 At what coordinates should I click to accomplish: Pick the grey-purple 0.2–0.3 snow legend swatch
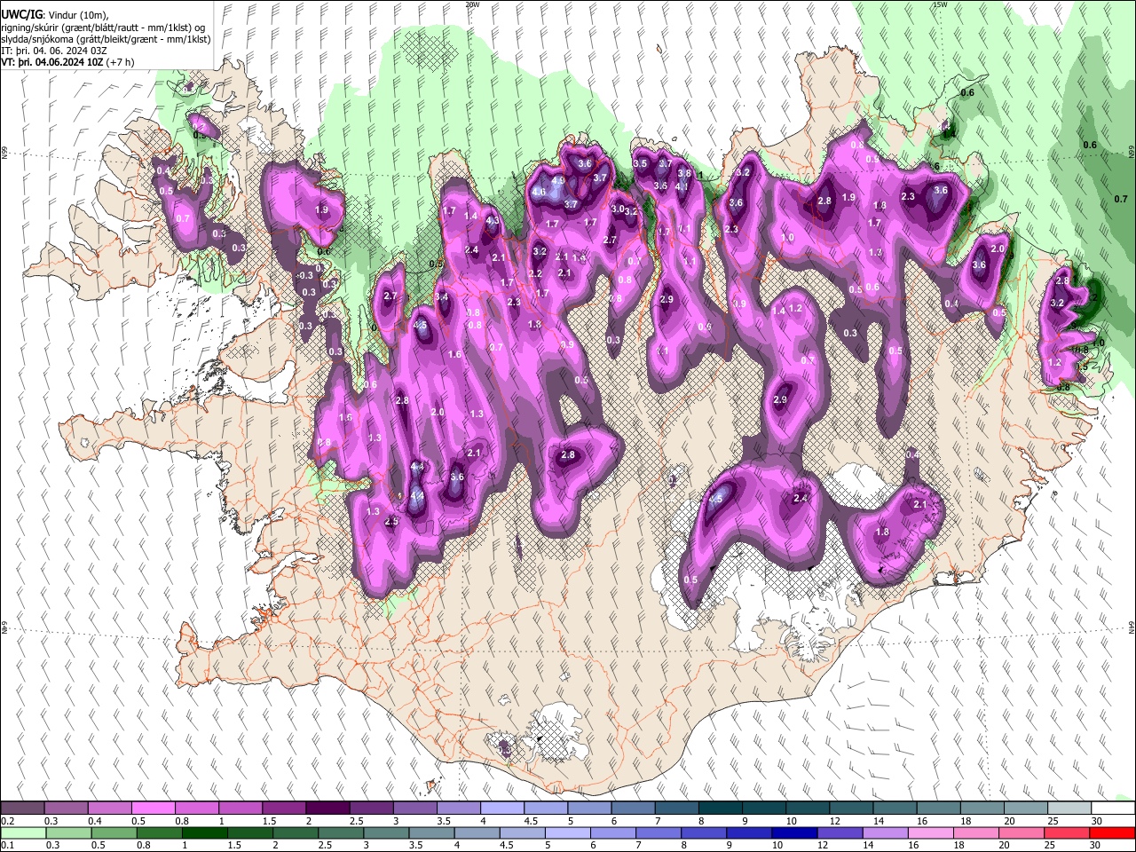pos(23,809)
